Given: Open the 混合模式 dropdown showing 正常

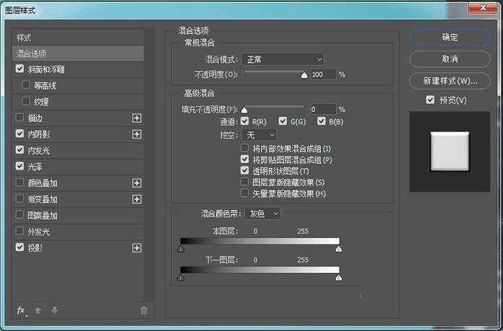Looking at the screenshot, I should 283,59.
